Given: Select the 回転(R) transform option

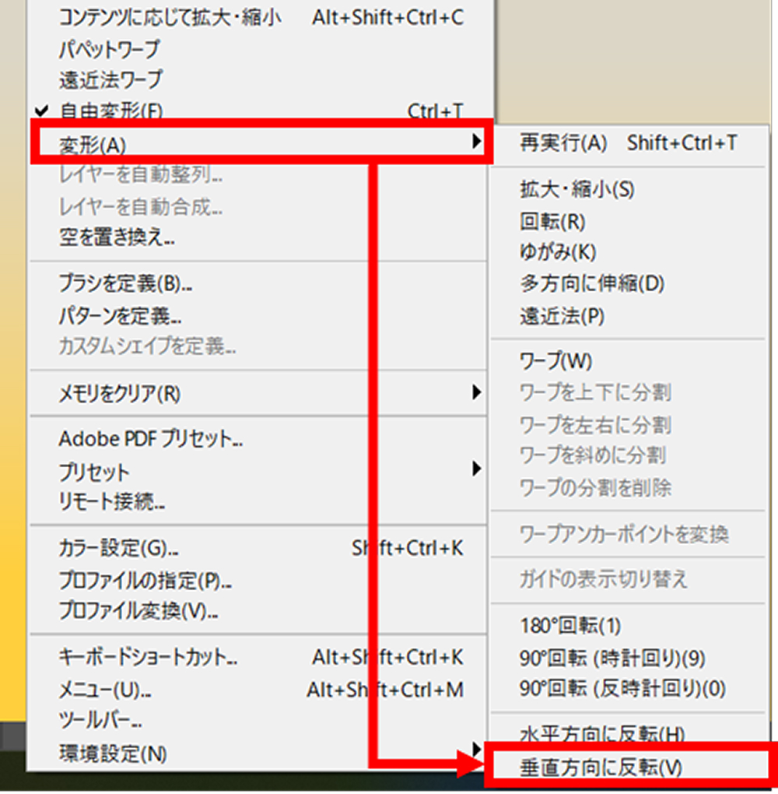Looking at the screenshot, I should [x=552, y=222].
